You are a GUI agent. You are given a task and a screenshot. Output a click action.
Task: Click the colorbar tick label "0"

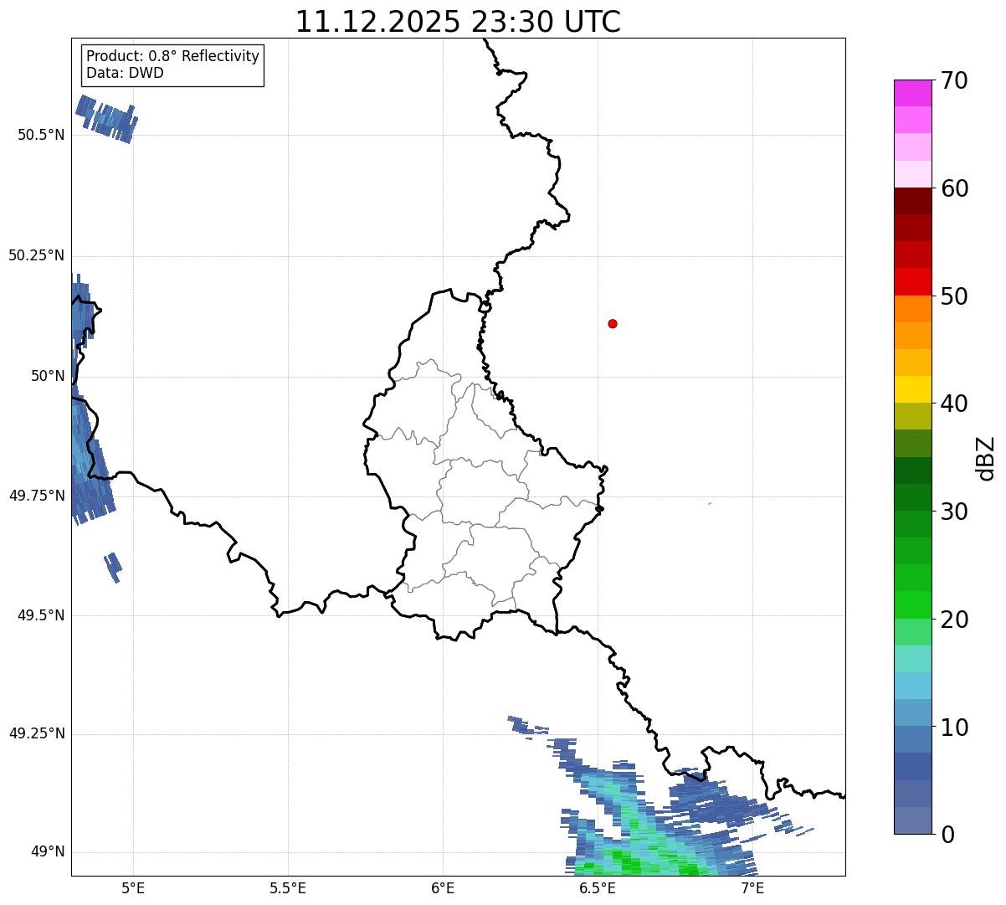tap(947, 835)
